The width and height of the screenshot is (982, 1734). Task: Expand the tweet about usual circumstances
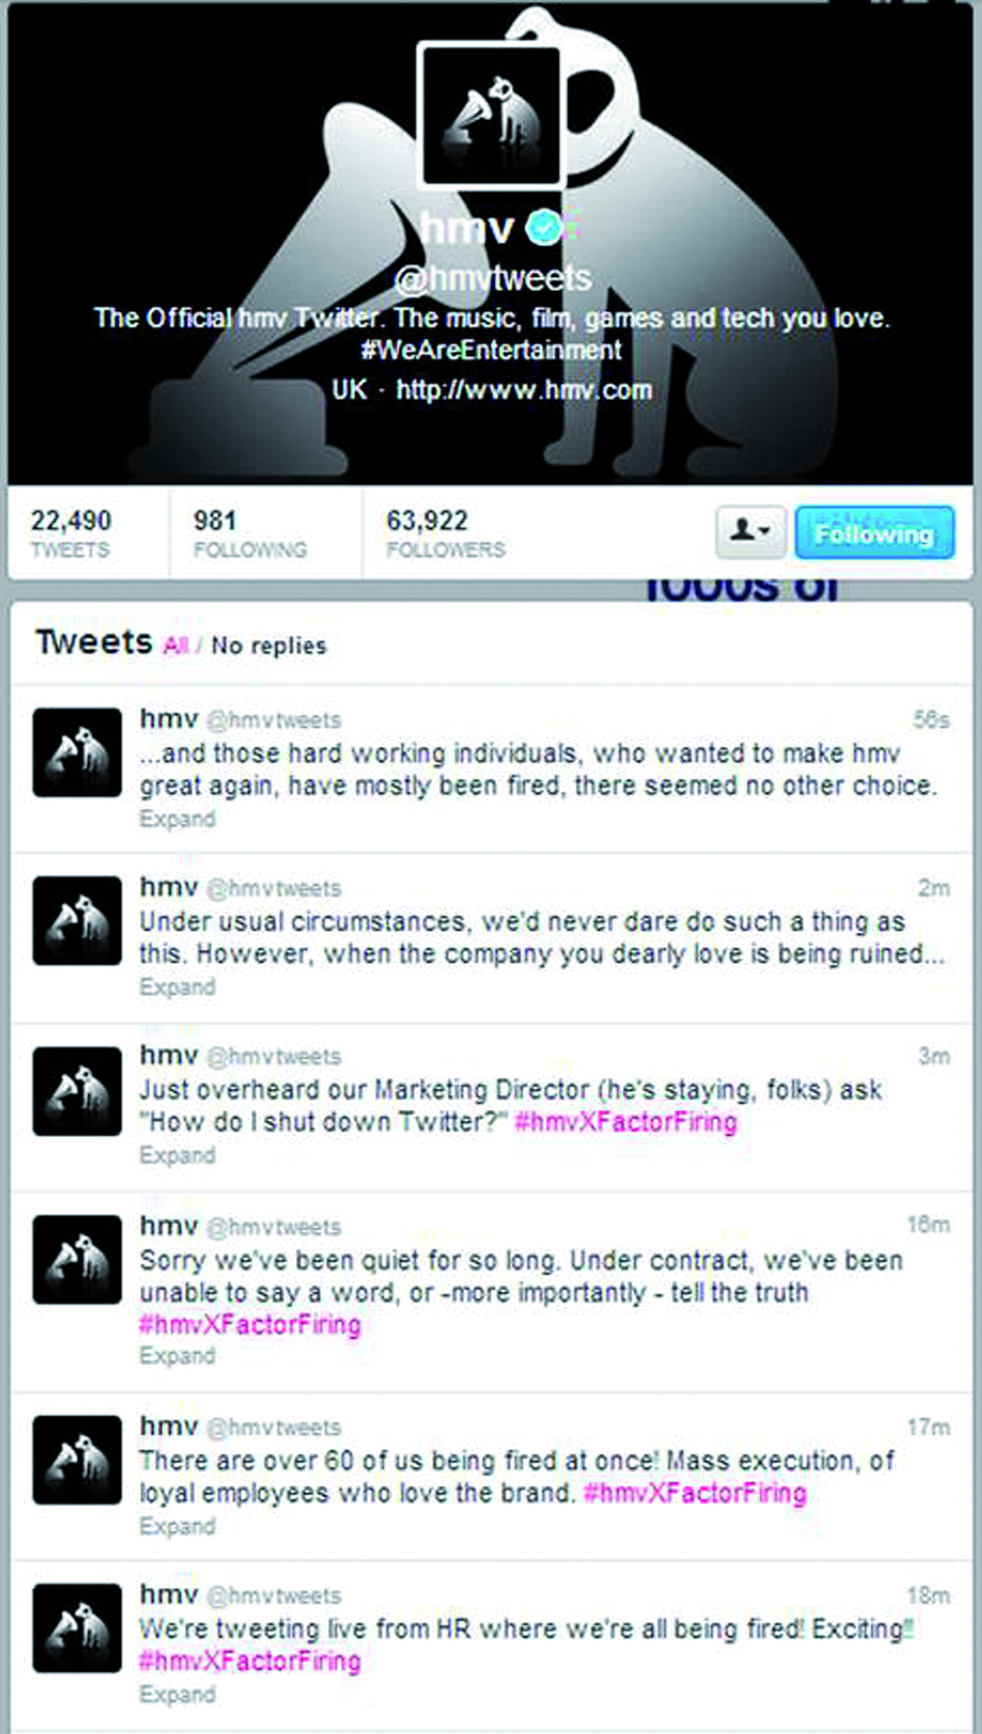[177, 987]
